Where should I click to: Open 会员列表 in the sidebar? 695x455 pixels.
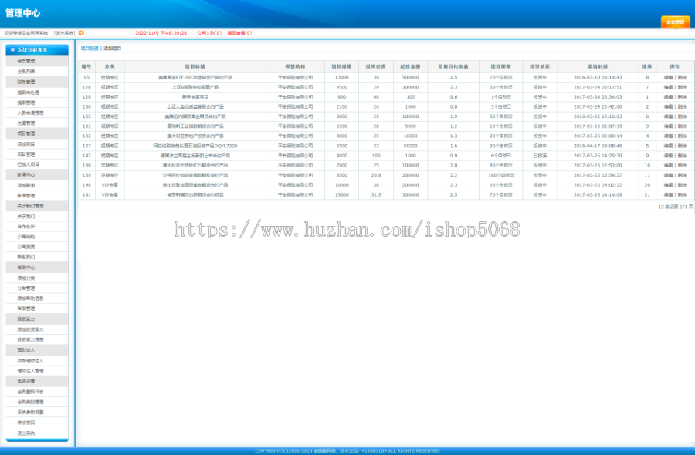26,72
